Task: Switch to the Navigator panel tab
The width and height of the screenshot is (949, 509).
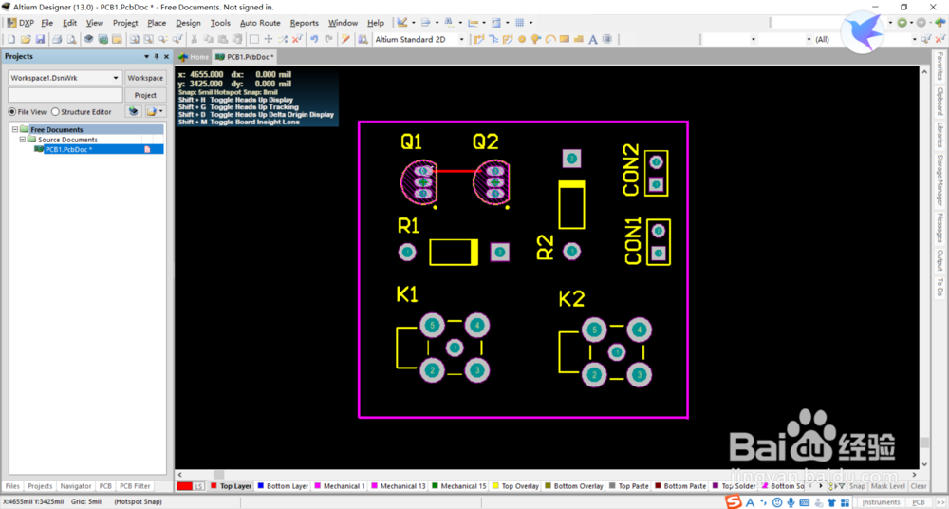Action: [x=76, y=486]
